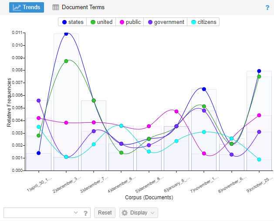Screen dimensions: 274x221
Task: Open the Display options dropdown
Action: click(x=139, y=213)
